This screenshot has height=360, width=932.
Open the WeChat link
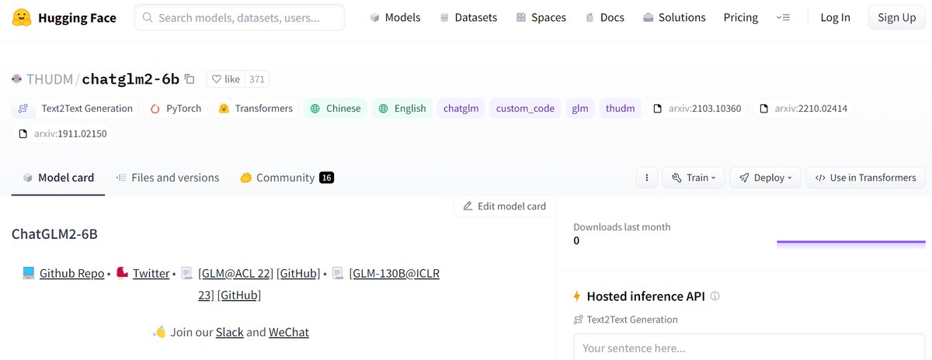click(x=289, y=332)
